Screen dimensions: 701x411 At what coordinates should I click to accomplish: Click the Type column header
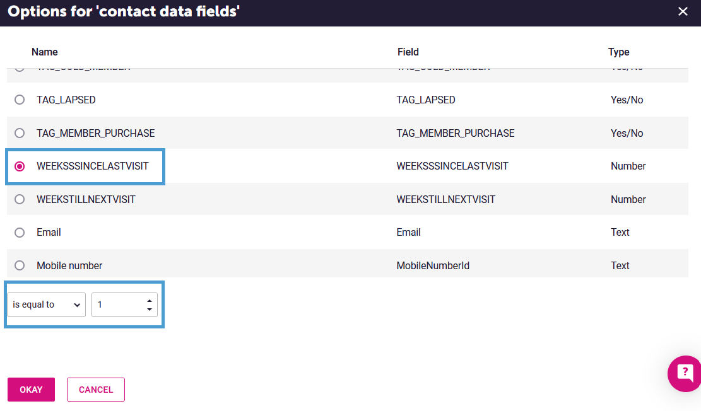tap(618, 52)
